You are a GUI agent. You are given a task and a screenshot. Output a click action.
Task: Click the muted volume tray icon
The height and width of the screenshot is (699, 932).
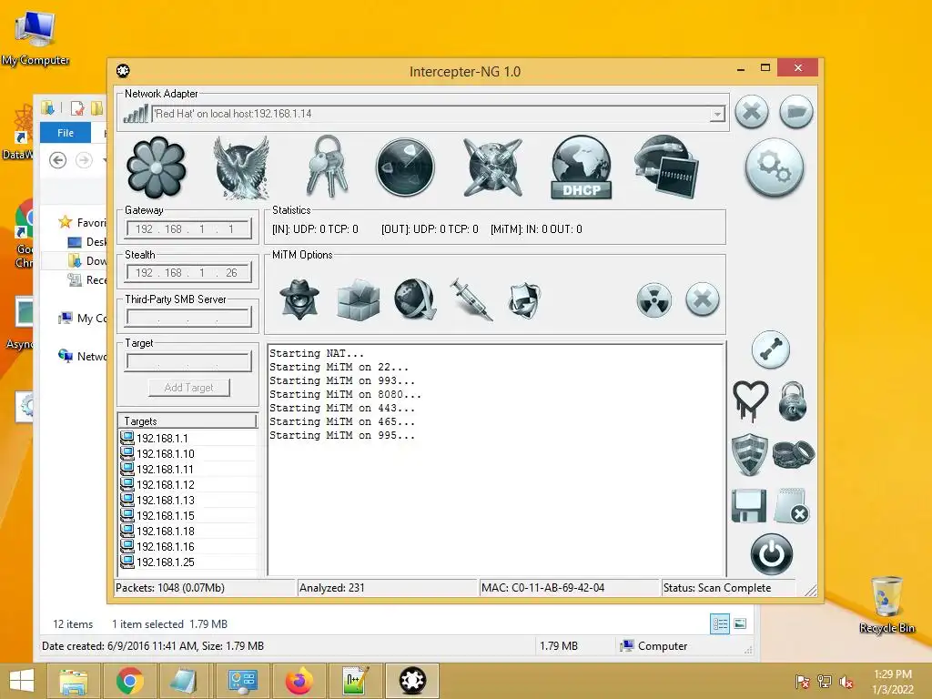click(x=846, y=682)
